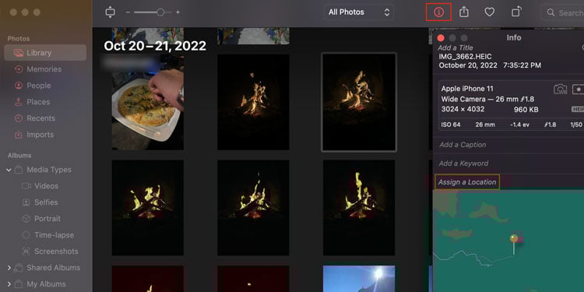Screen dimensions: 584x292
Task: Click the Places pin icon
Action: (x=18, y=102)
